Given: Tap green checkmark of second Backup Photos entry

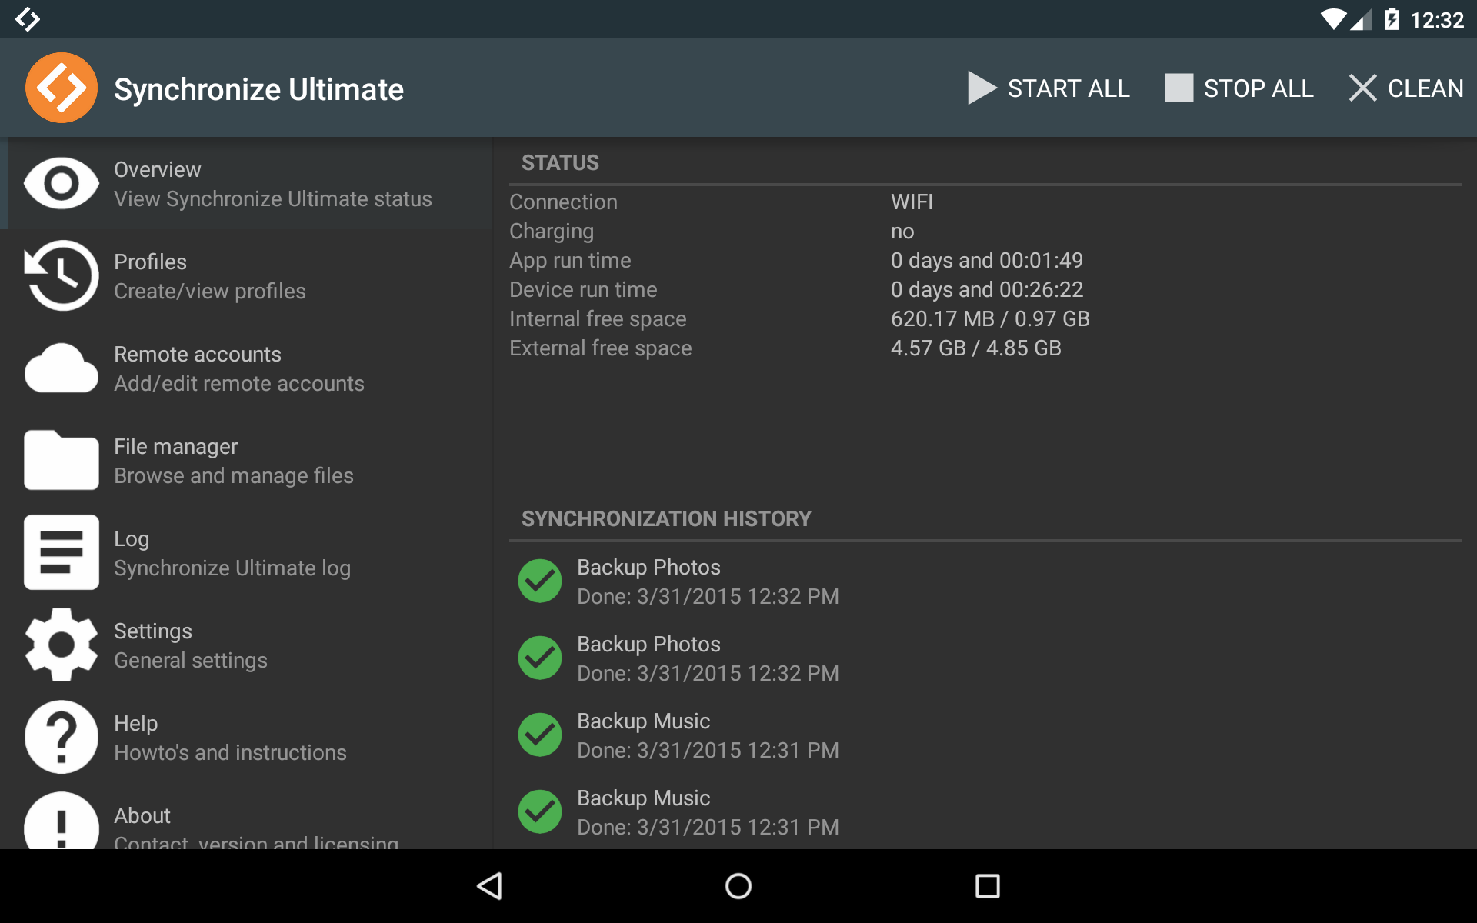Looking at the screenshot, I should [540, 658].
